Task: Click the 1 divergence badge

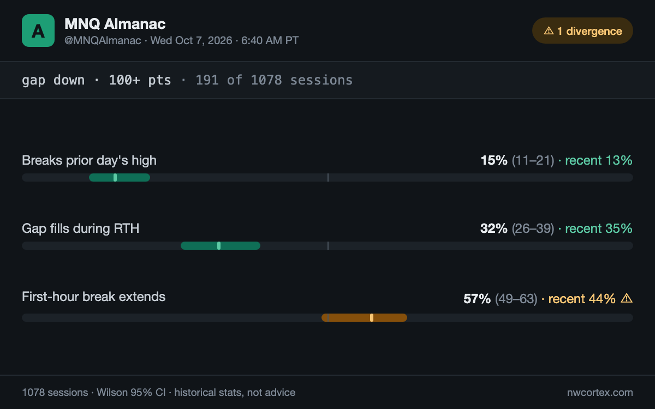Action: (x=582, y=31)
